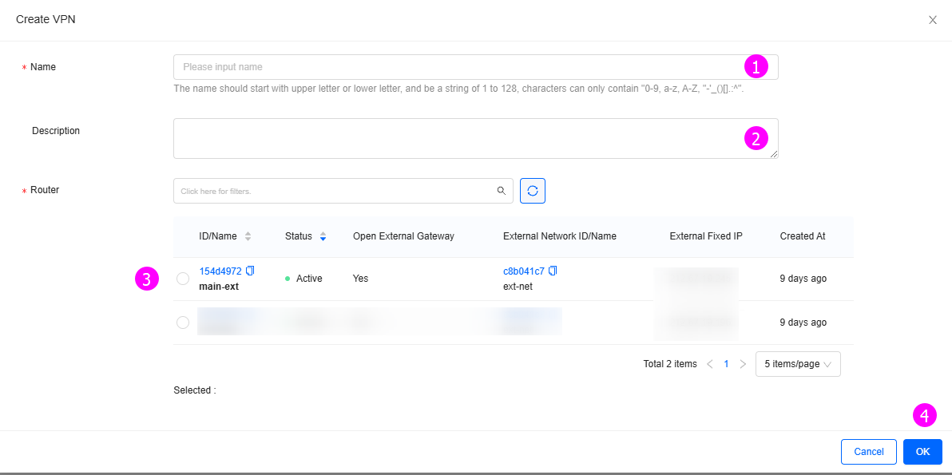Copy router ID 154d4972

(x=250, y=271)
